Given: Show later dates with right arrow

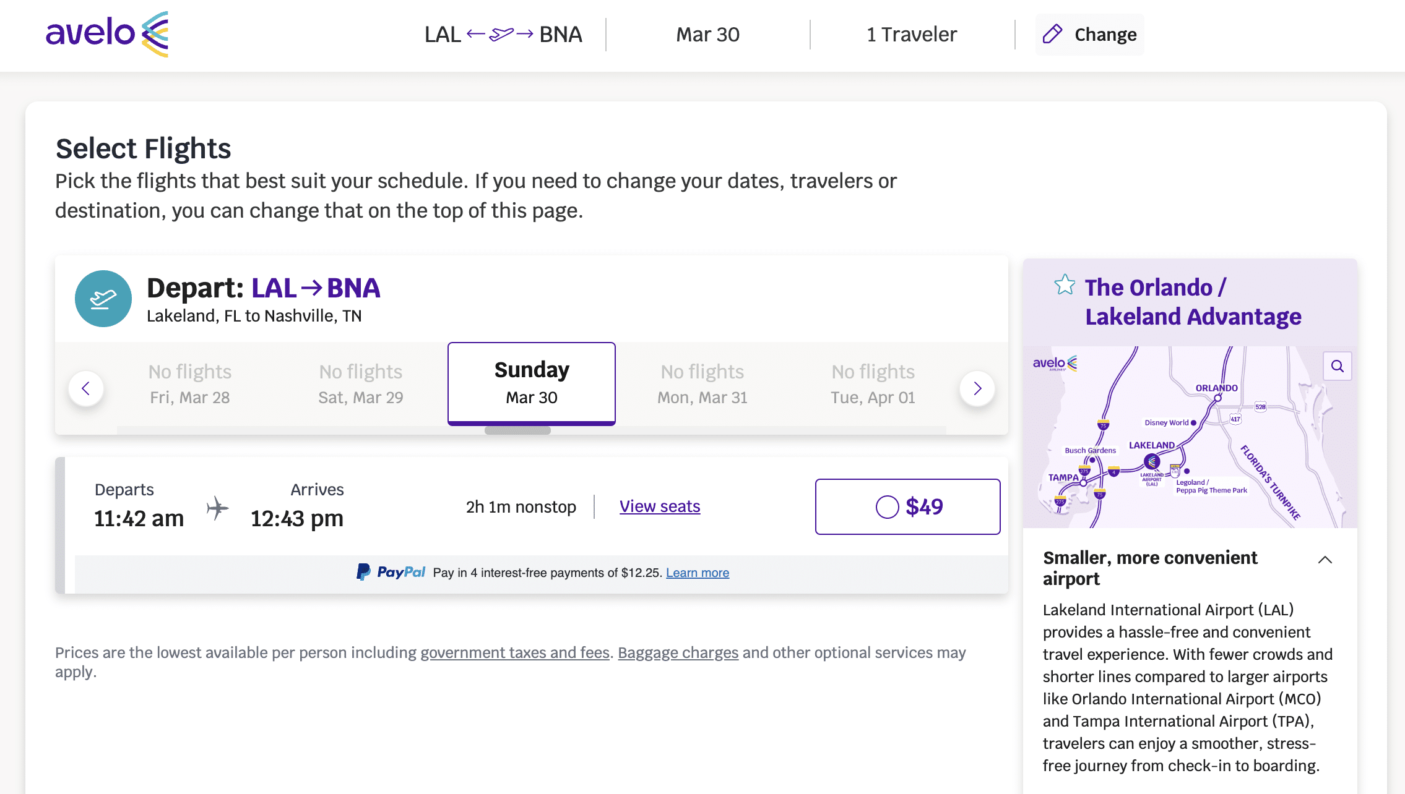Looking at the screenshot, I should point(977,388).
